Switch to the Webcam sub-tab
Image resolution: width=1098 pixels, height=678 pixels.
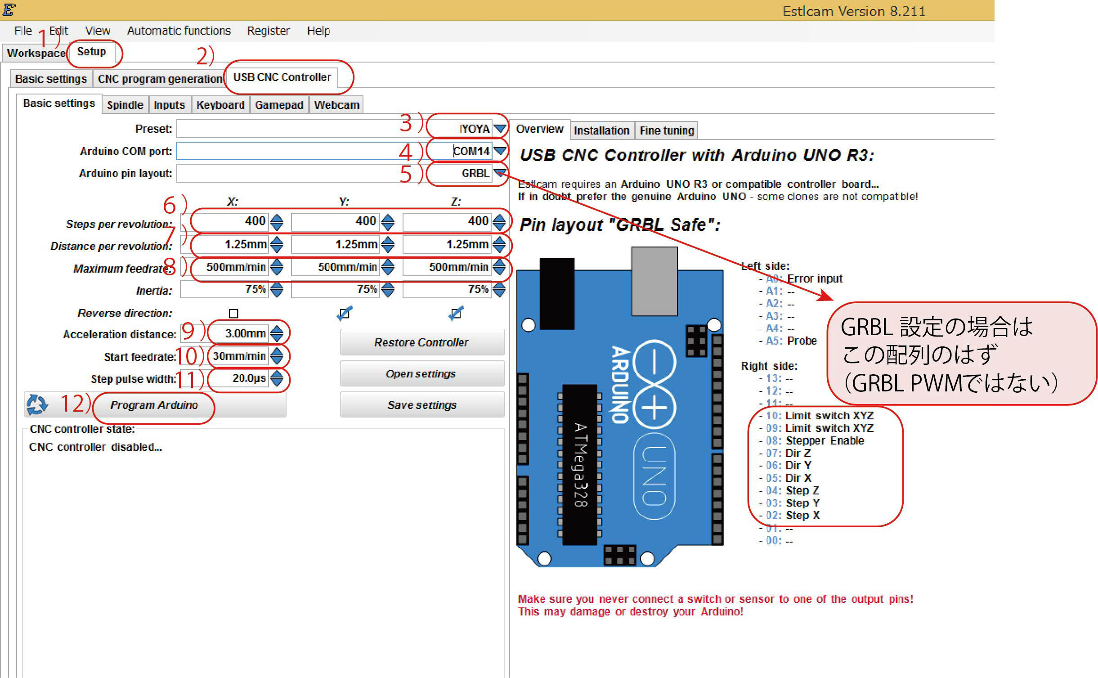coord(336,105)
